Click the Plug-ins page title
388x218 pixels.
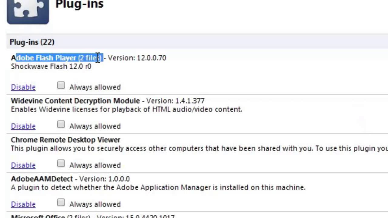click(x=79, y=4)
